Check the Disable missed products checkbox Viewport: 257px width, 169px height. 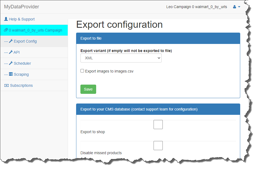(158, 146)
